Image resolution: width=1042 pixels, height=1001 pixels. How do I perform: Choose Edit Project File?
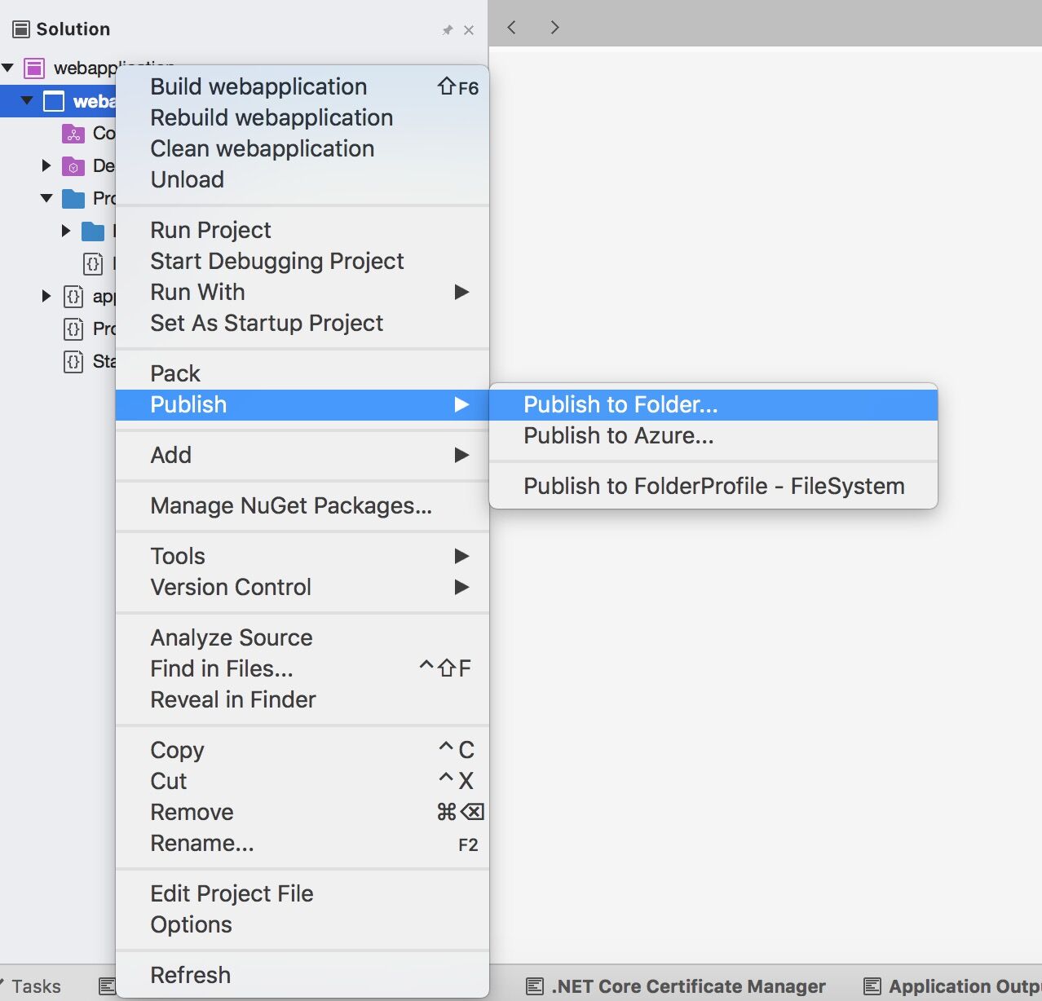232,894
